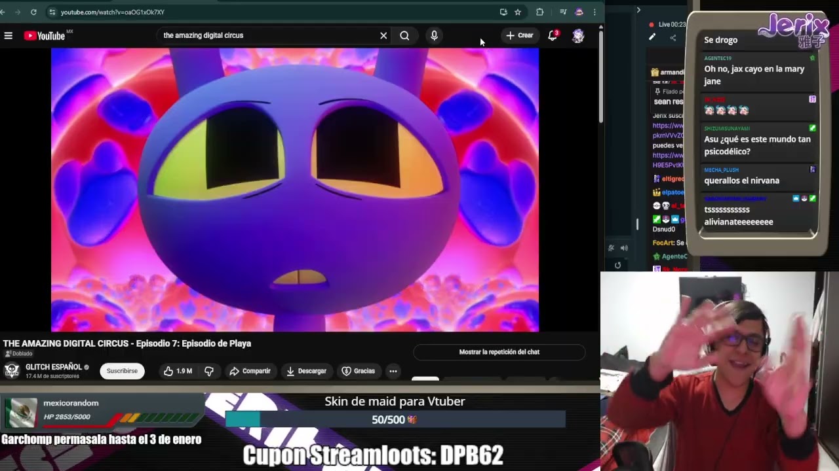839x471 pixels.
Task: Open the browser profile avatar
Action: (579, 12)
